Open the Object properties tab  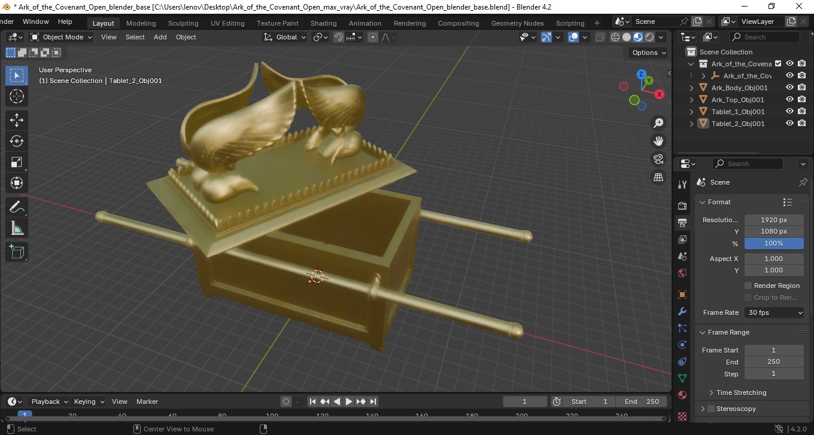click(682, 295)
